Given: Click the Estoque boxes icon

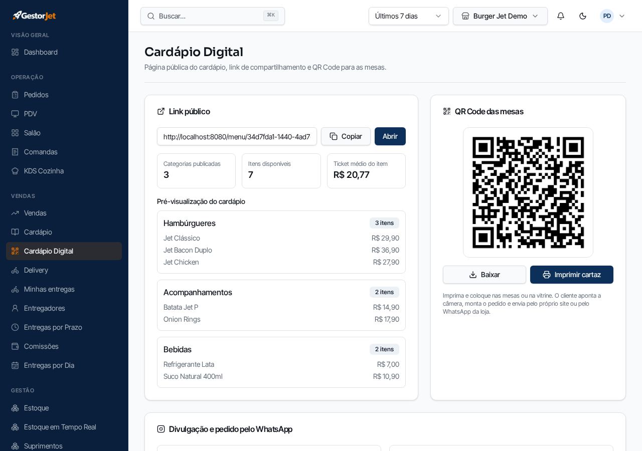Looking at the screenshot, I should click(x=15, y=408).
